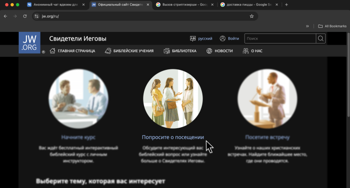This screenshot has height=188, width=350.
Task: Submit search with magnifier icon
Action: pyautogui.click(x=321, y=39)
